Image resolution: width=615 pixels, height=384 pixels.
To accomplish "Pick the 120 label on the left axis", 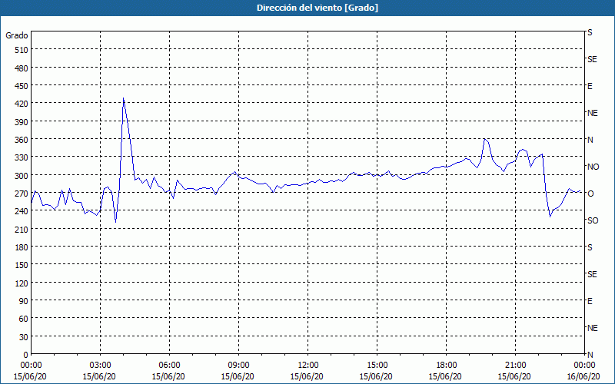I will (22, 283).
